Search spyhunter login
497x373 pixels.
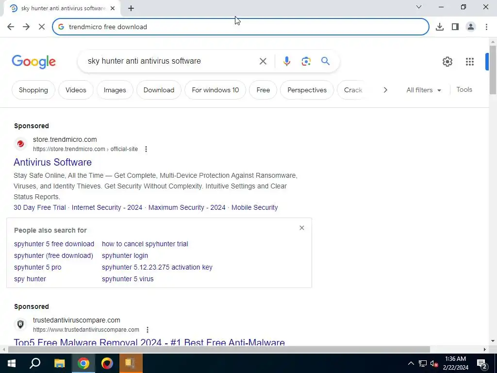(x=125, y=255)
